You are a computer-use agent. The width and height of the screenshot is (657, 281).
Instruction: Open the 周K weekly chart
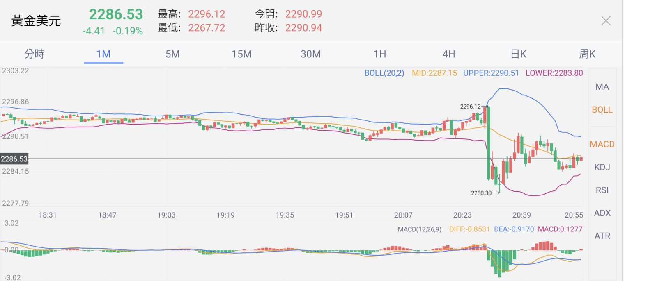[587, 54]
